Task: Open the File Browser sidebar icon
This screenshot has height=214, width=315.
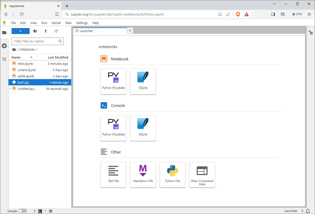Action: pos(4,33)
